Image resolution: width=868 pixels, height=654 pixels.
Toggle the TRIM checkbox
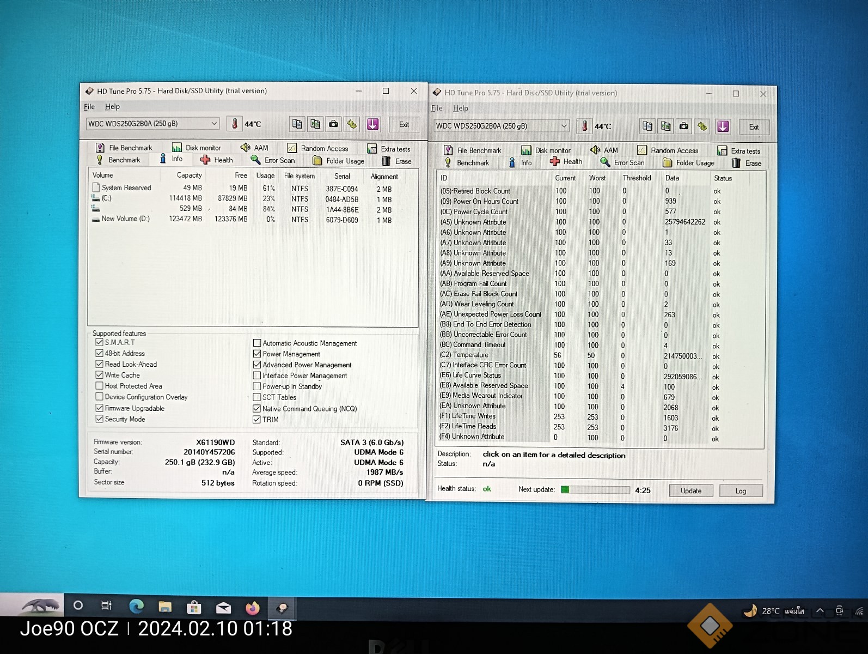(x=257, y=419)
